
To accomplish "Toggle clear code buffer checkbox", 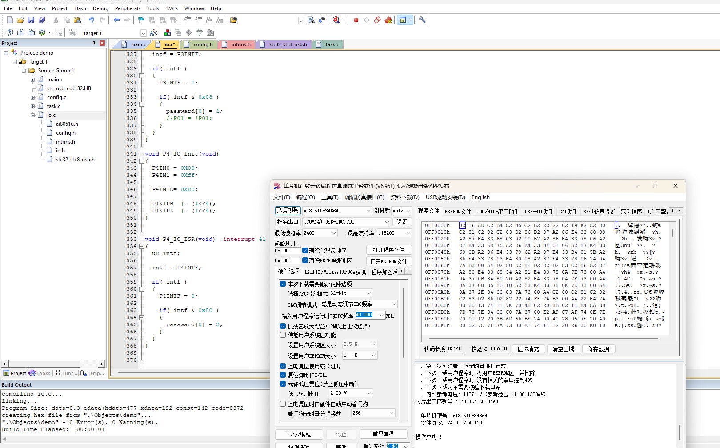I will point(305,251).
